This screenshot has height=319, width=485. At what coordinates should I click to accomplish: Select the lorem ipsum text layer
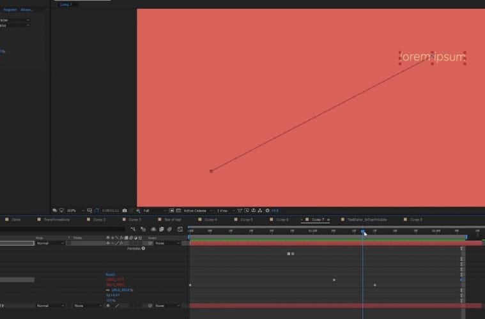tap(432, 58)
